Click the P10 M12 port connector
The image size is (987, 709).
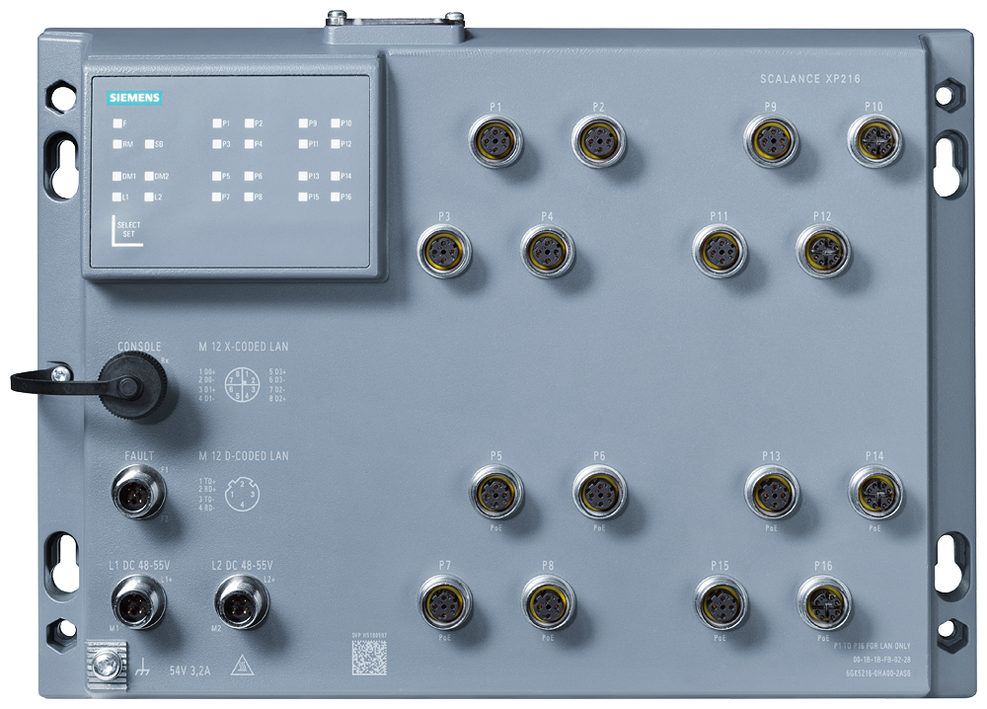pyautogui.click(x=873, y=141)
